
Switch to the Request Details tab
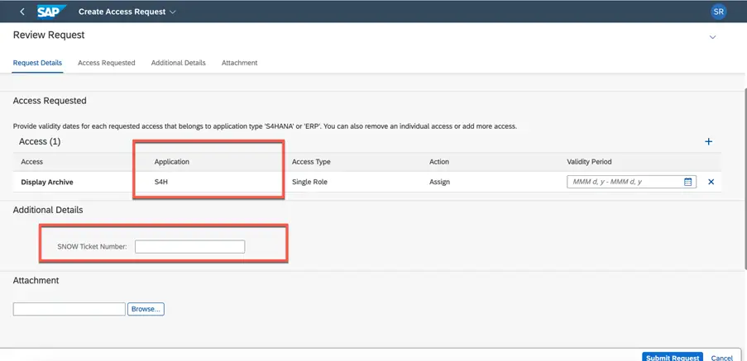37,63
